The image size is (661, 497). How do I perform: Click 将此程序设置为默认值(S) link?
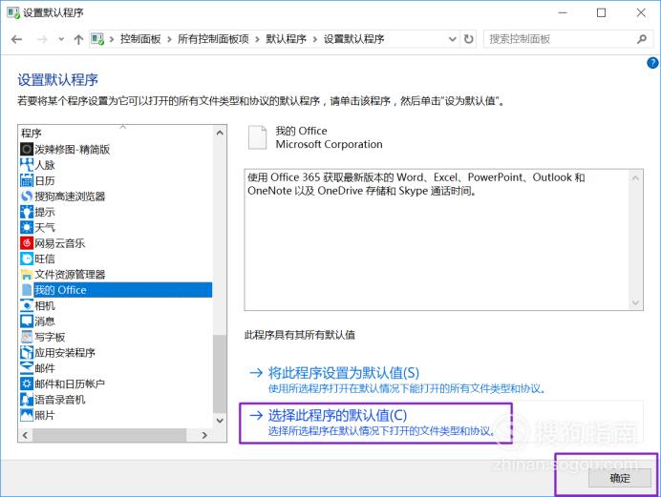click(344, 373)
